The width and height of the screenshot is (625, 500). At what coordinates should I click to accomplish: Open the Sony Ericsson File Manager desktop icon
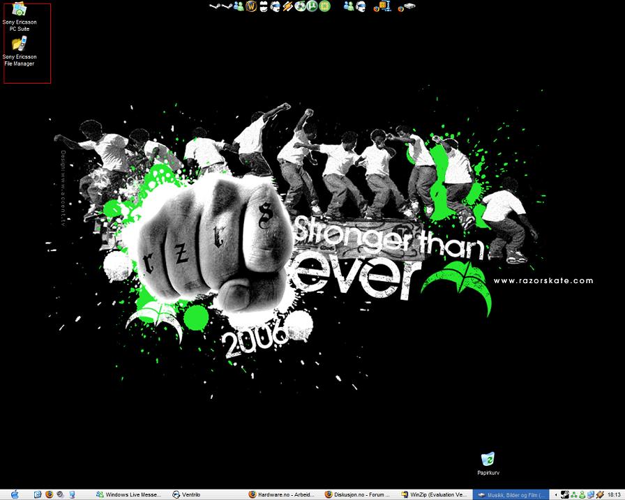click(x=19, y=51)
